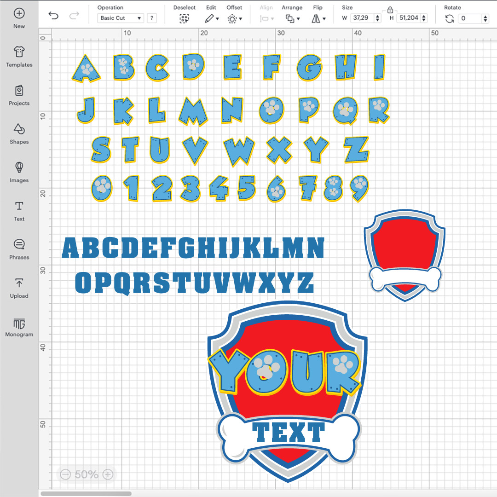This screenshot has width=497, height=497.
Task: Select the Shapes tool
Action: point(19,133)
